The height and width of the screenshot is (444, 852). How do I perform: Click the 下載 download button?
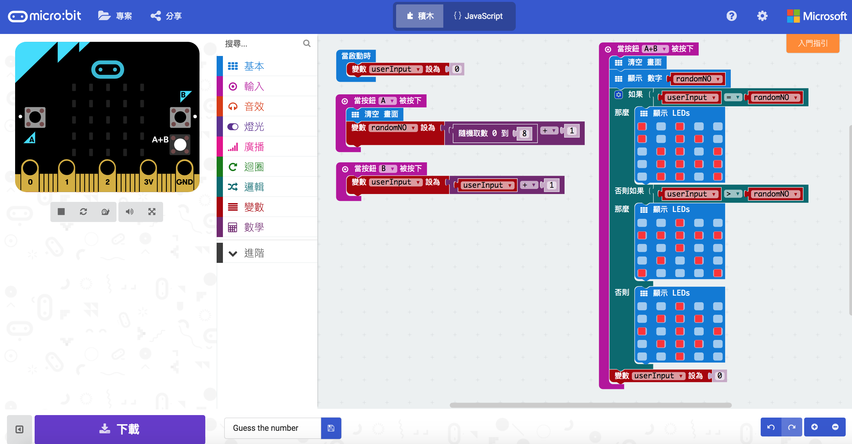pyautogui.click(x=120, y=429)
